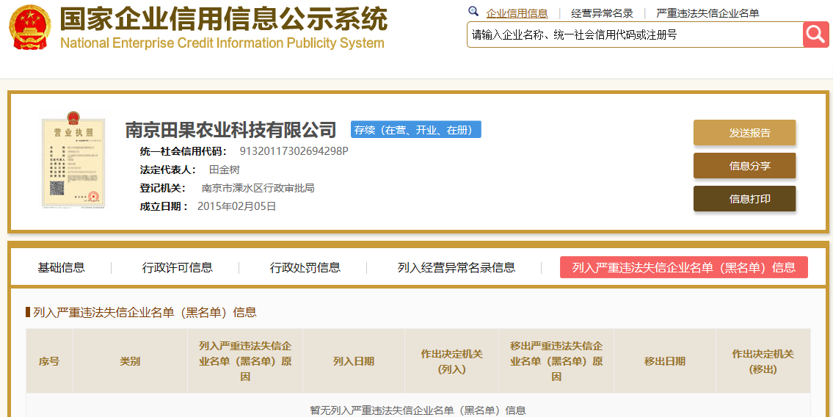This screenshot has height=417, width=833.
Task: Click the 作出决定机关 (列入) column header
Action: (x=451, y=361)
